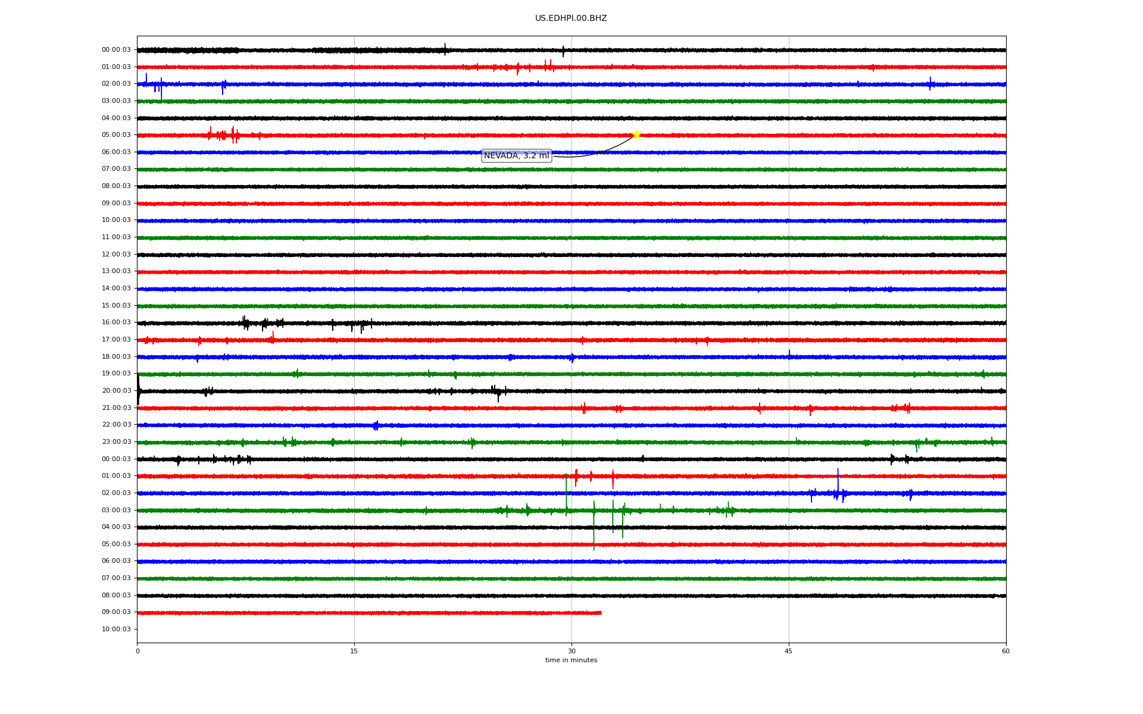Click the 16:00:03 trace time label

116,322
